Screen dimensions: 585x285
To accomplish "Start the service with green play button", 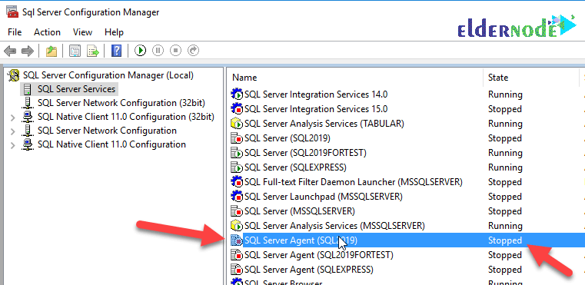I will [140, 51].
